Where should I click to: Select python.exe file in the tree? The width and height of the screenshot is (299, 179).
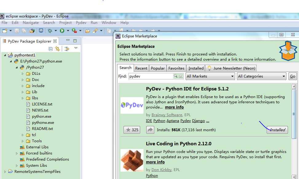(x=41, y=116)
